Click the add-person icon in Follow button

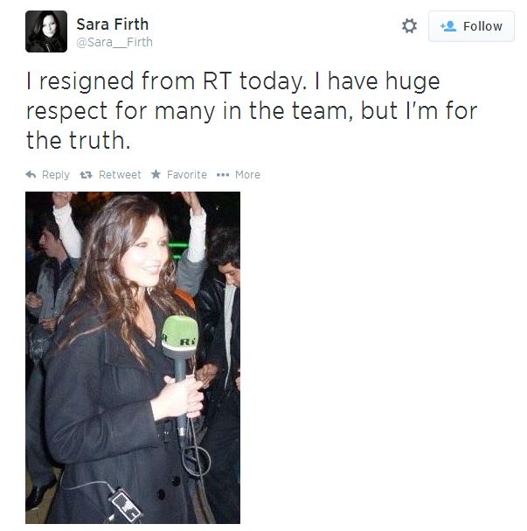[448, 26]
